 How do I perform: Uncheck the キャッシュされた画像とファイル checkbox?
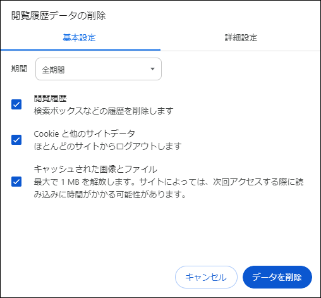coord(16,182)
